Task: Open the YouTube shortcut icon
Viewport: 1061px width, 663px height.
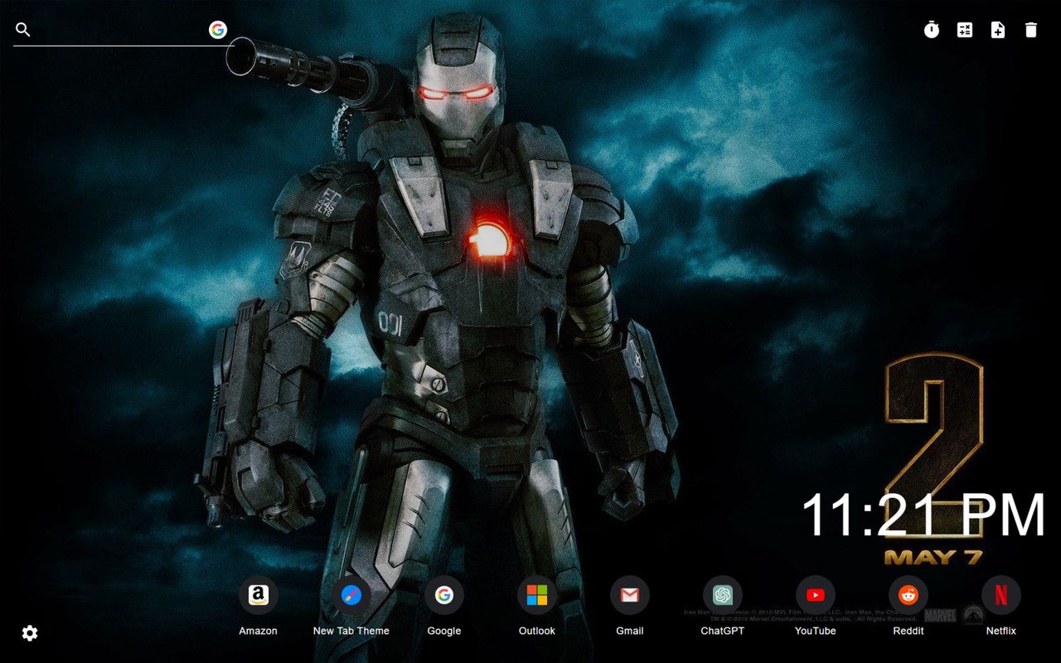Action: pos(816,595)
